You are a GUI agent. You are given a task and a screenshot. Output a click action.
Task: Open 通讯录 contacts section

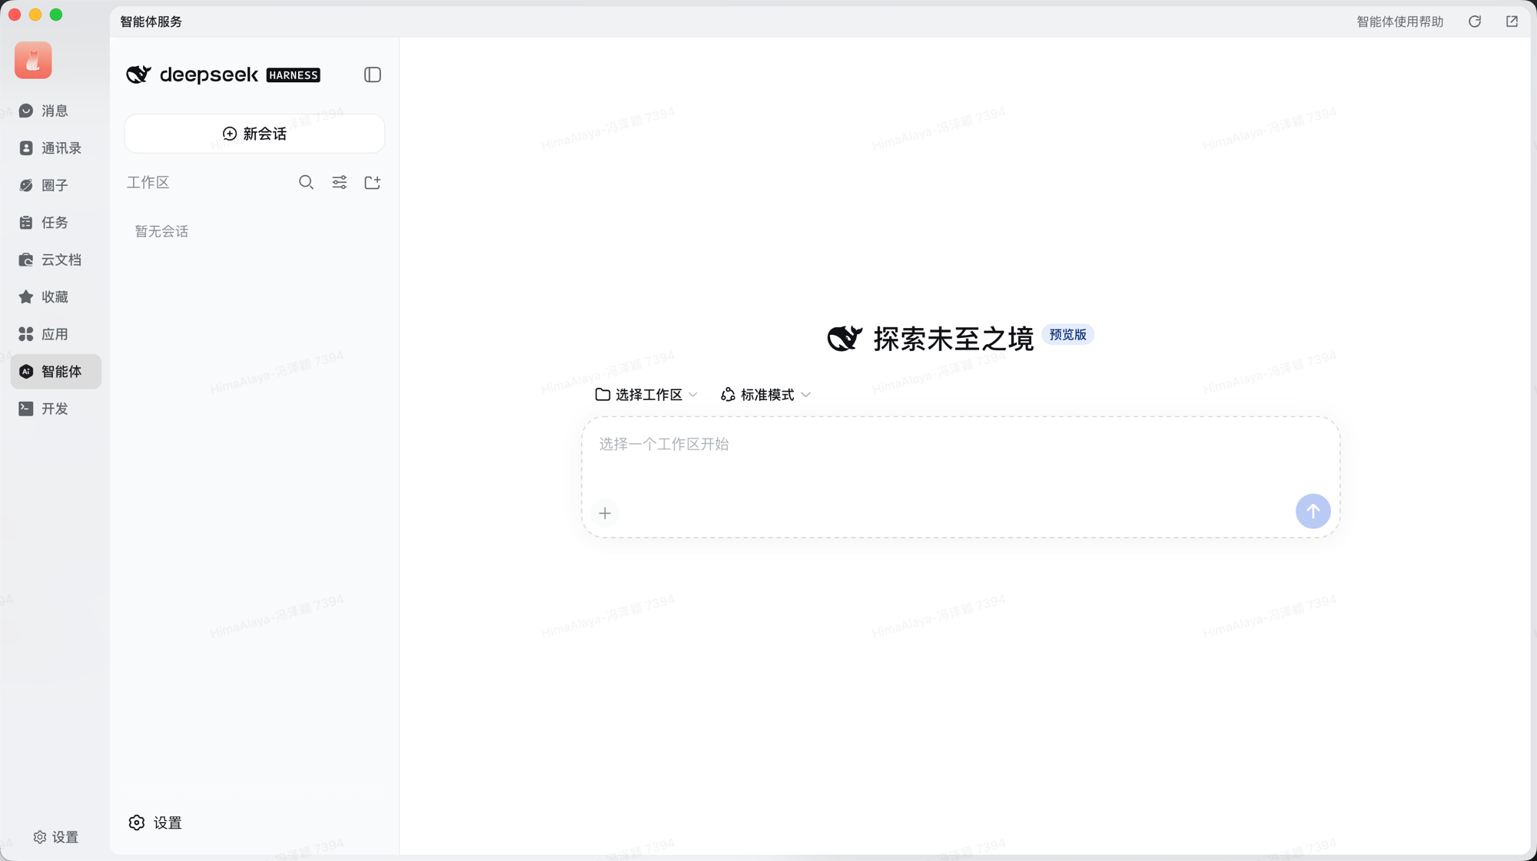click(x=55, y=148)
